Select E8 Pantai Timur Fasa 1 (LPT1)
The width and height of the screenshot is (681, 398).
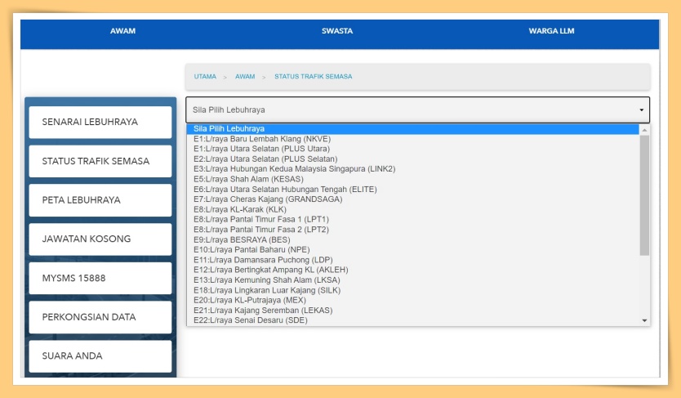pyautogui.click(x=412, y=219)
